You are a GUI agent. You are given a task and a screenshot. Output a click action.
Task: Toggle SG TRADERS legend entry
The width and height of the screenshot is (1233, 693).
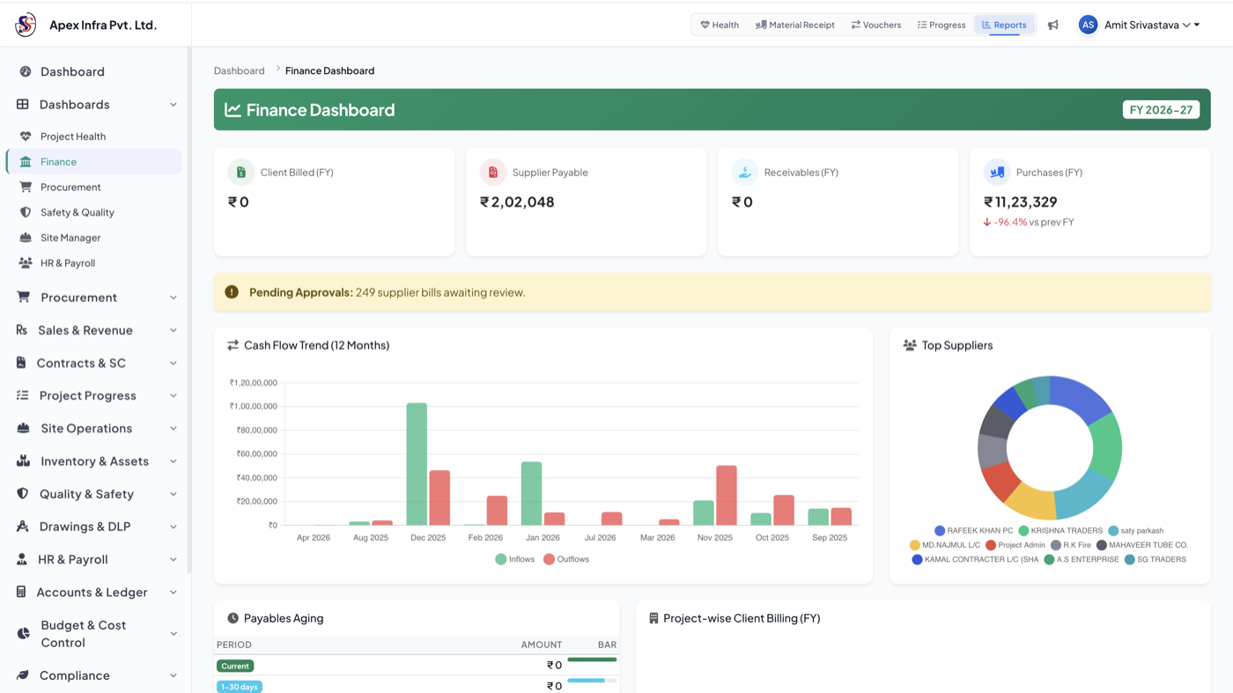(x=1155, y=559)
